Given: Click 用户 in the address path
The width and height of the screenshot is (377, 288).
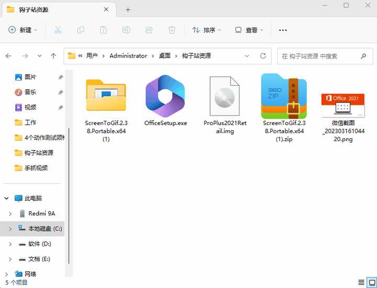Looking at the screenshot, I should pyautogui.click(x=92, y=56).
